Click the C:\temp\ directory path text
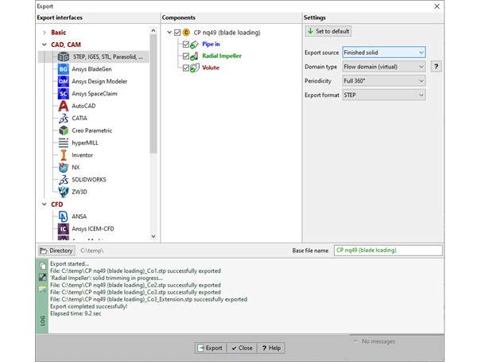 [x=92, y=251]
